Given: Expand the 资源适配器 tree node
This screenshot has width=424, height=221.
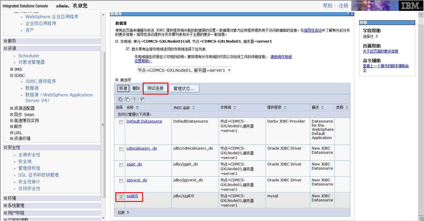Looking at the screenshot, I should tap(12, 108).
